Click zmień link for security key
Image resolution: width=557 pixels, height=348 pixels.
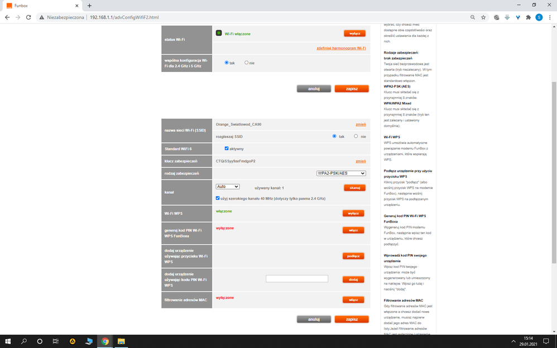[361, 161]
